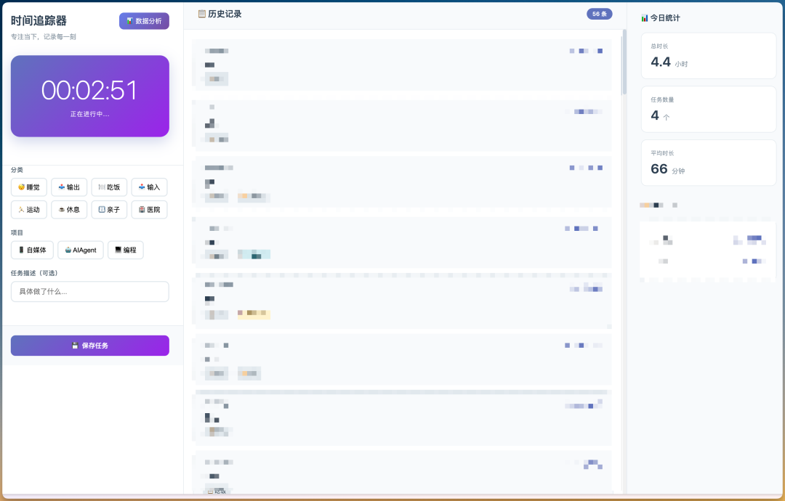Click the laptop icon on 编程
Viewport: 785px width, 501px height.
point(118,250)
